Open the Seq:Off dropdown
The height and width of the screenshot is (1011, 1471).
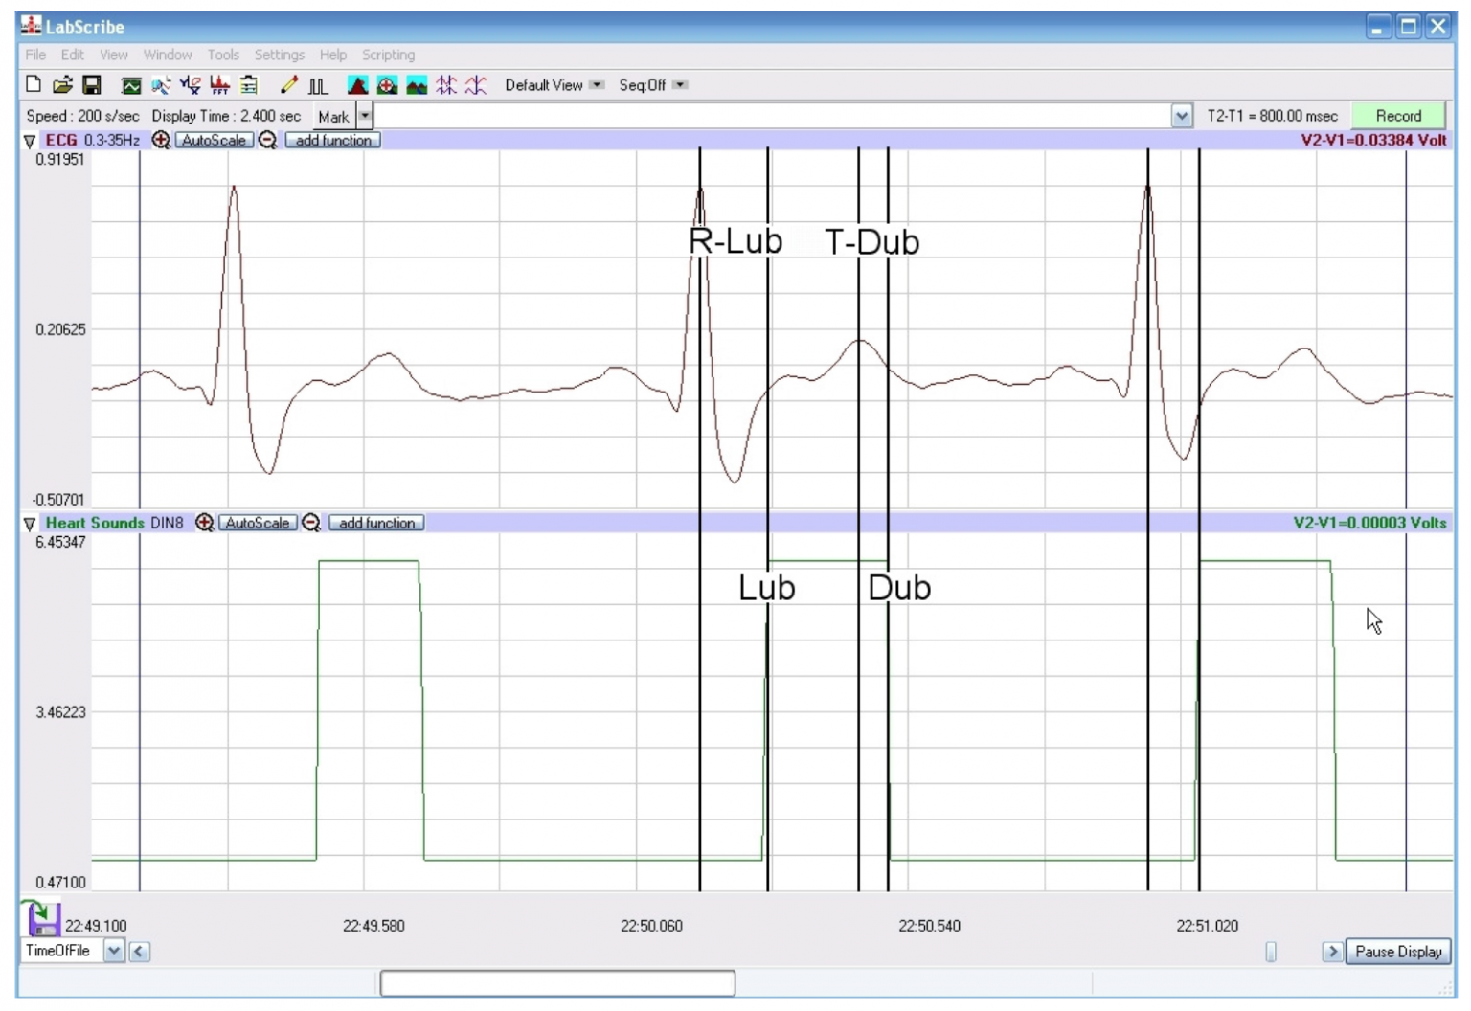(680, 85)
